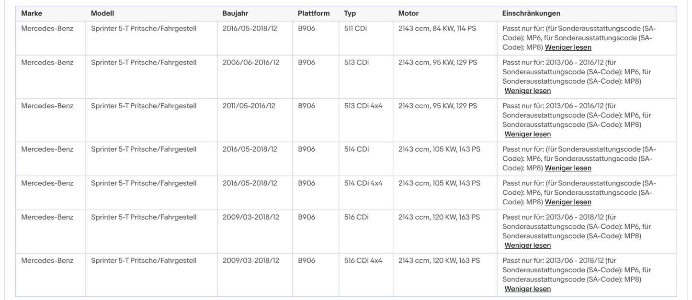Select the Typ column header
Image resolution: width=692 pixels, height=300 pixels.
coord(350,13)
